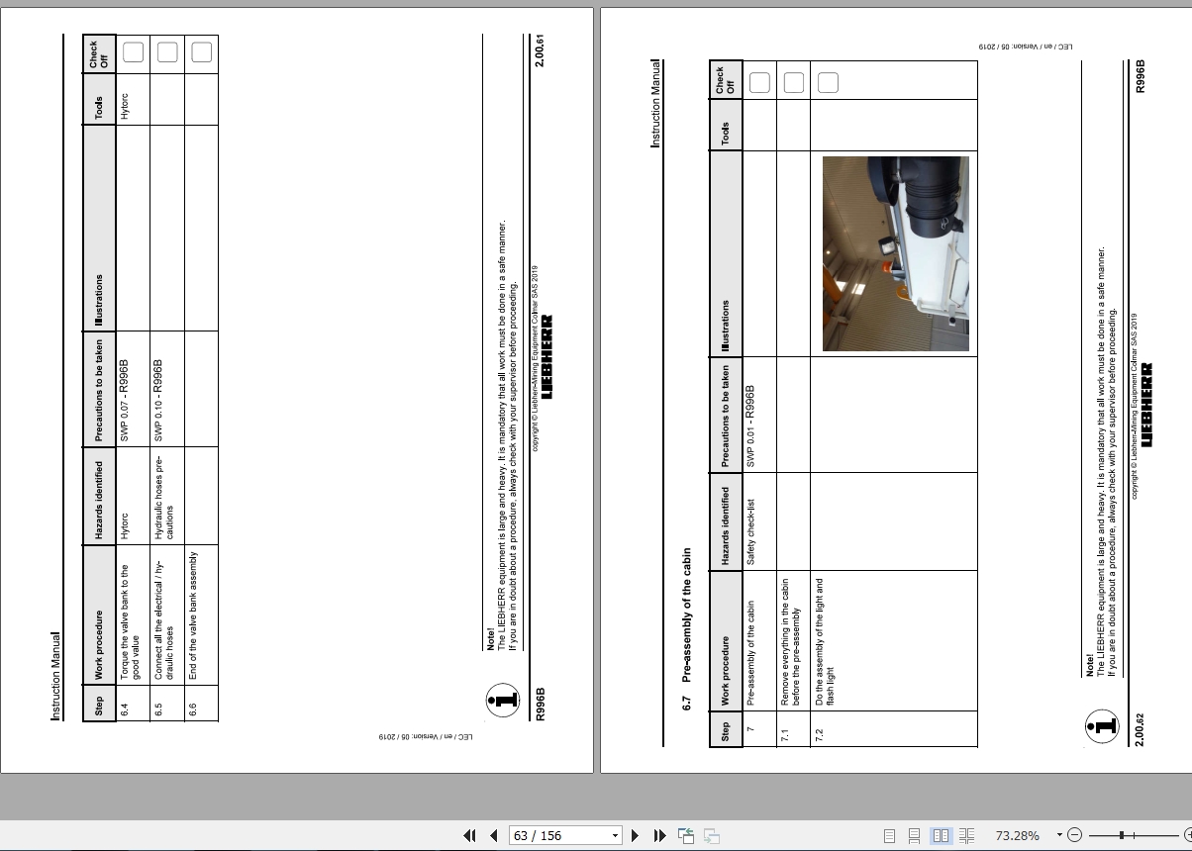Switch to continuous facing pages view
Image resolution: width=1192 pixels, height=851 pixels.
[x=967, y=835]
